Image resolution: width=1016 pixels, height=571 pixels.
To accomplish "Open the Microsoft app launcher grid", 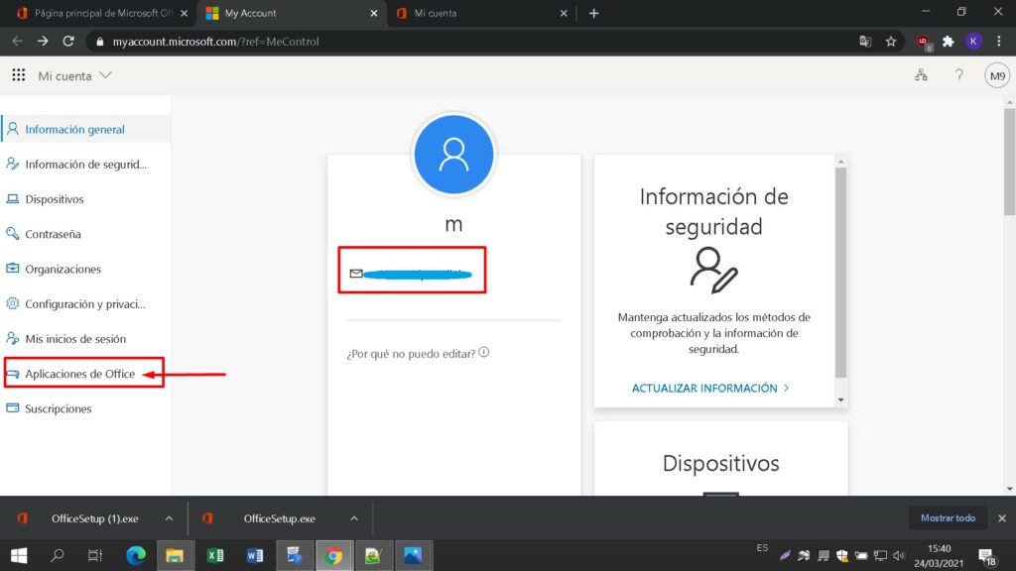I will coord(18,75).
